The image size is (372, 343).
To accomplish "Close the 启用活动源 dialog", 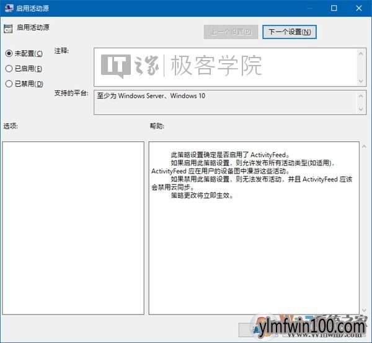I will (x=359, y=8).
